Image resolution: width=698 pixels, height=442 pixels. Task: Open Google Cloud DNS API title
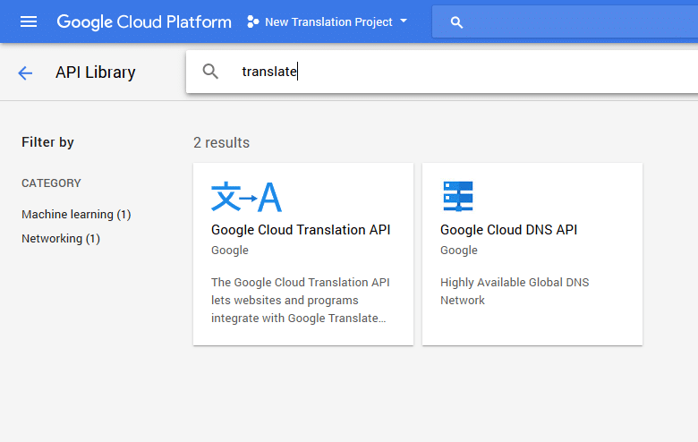pyautogui.click(x=508, y=230)
